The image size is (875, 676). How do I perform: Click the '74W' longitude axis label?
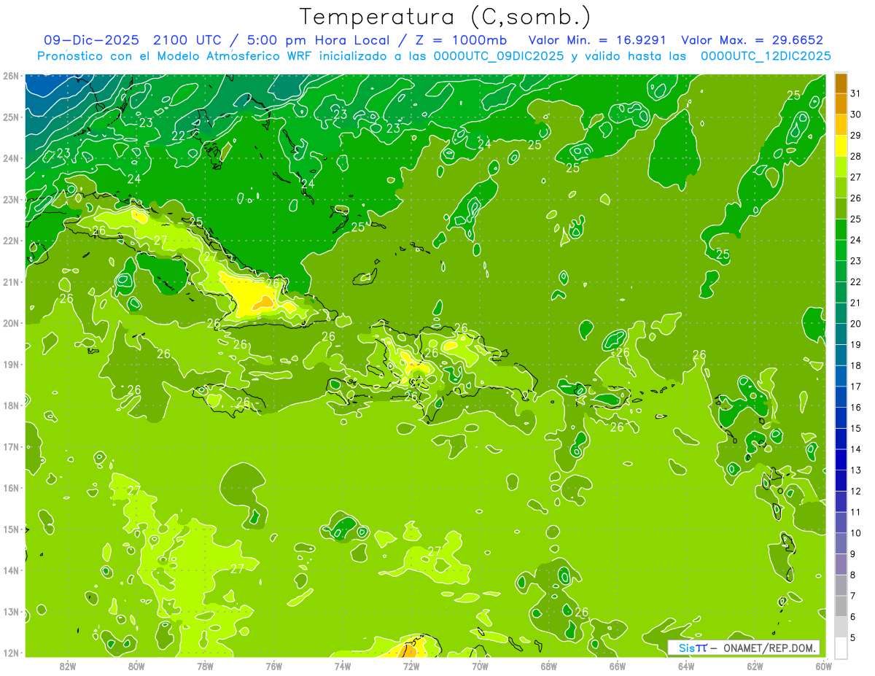(343, 666)
